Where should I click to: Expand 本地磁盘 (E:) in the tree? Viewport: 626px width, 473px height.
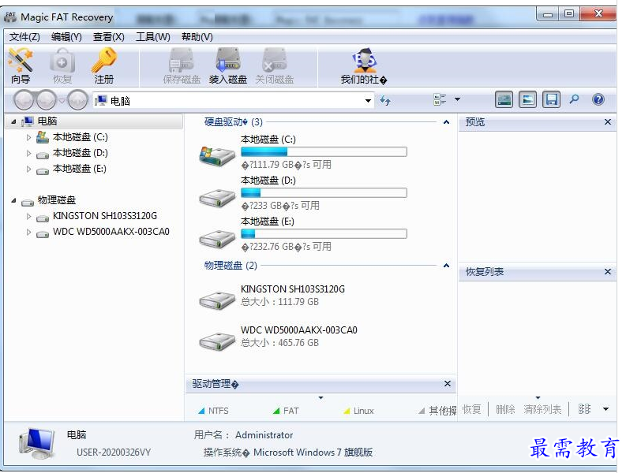pyautogui.click(x=28, y=169)
